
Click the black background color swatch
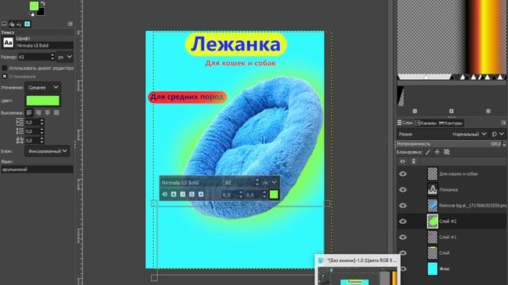(x=40, y=12)
